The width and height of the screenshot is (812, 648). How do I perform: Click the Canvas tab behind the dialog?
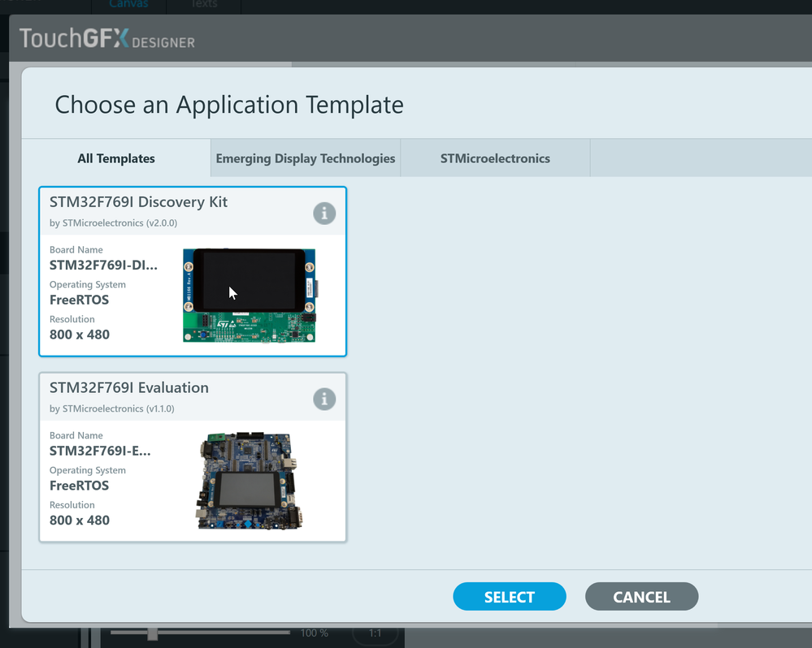pyautogui.click(x=129, y=5)
